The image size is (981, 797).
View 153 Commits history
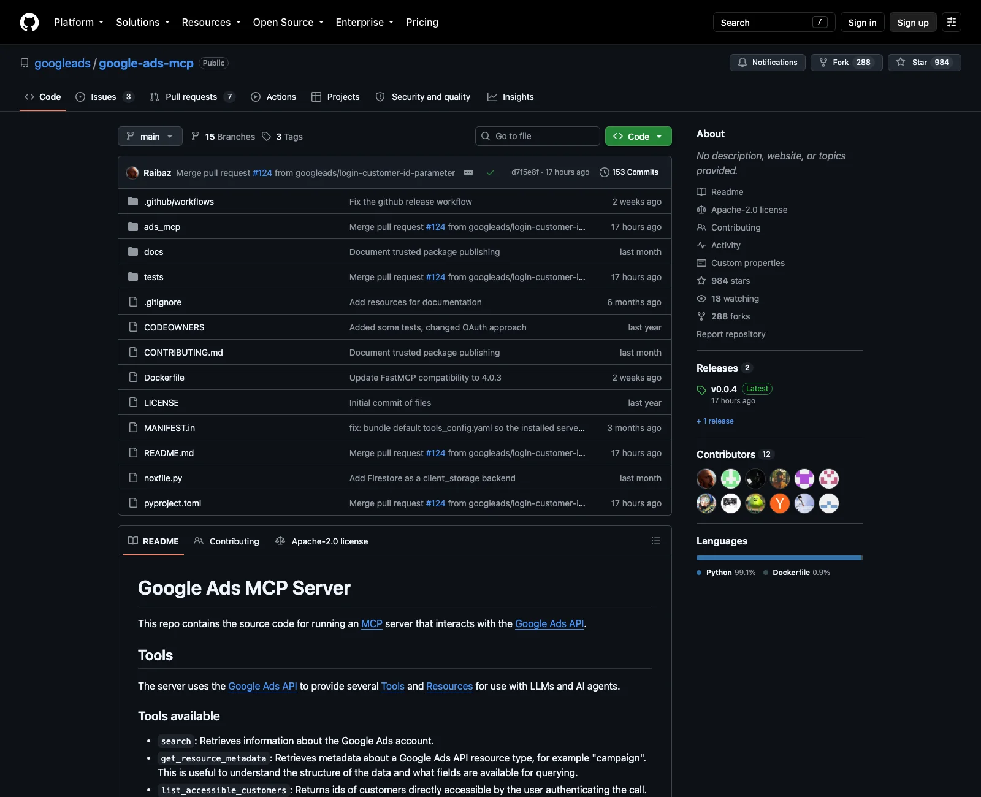(629, 172)
